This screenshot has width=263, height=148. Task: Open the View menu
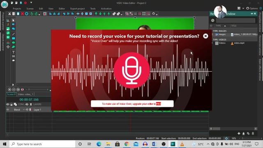click(x=51, y=9)
